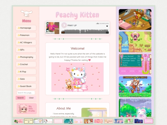Viewport: 167px width, 125px height.
Task: Click the Search this page input field
Action: coord(26,93)
